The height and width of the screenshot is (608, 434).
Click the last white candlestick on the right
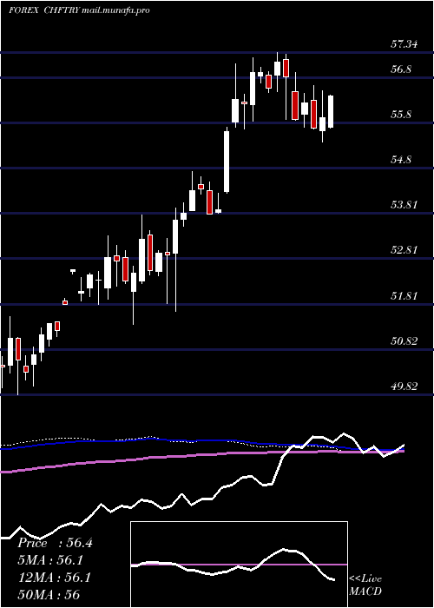[x=331, y=111]
